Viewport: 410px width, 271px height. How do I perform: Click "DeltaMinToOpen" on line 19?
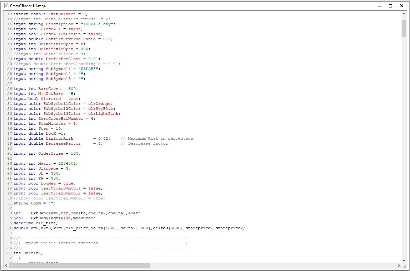pyautogui.click(x=55, y=44)
